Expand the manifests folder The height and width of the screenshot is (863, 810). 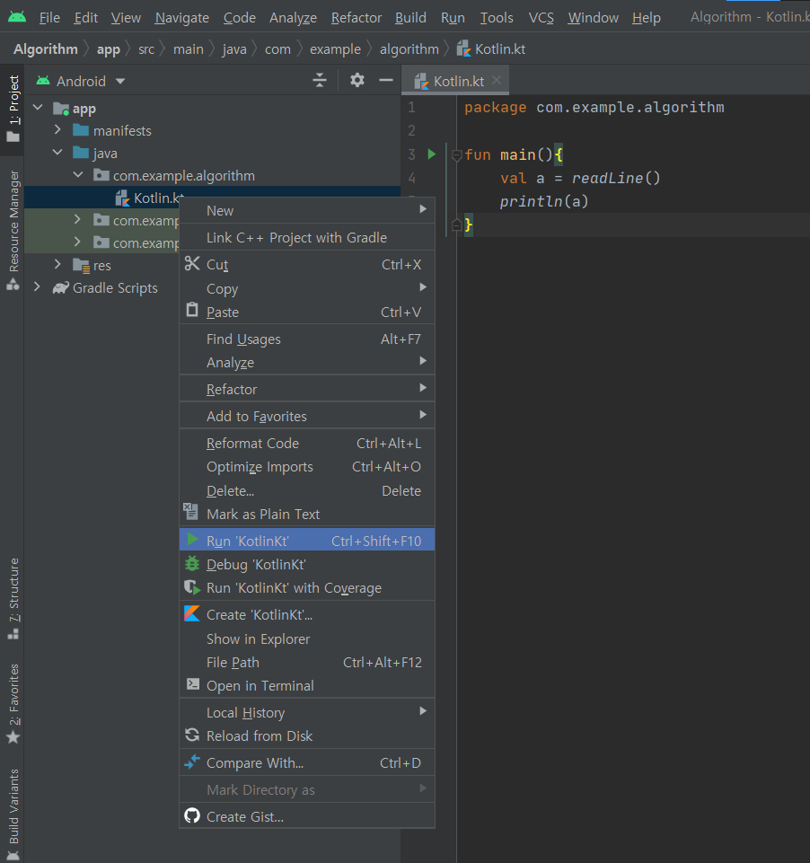click(57, 129)
